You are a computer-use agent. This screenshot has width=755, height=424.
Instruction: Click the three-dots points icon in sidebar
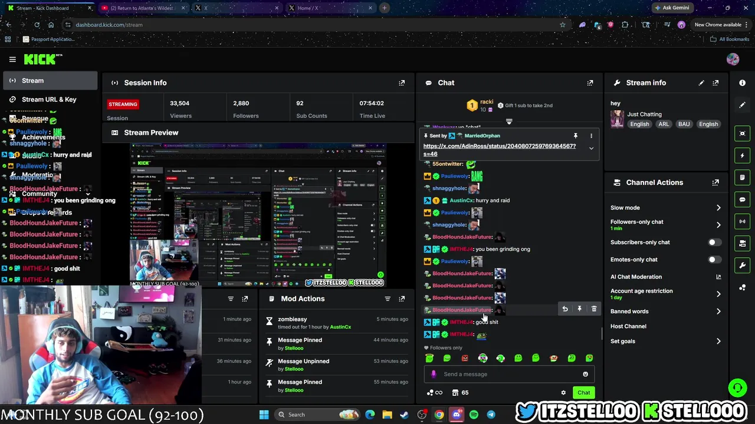742,287
